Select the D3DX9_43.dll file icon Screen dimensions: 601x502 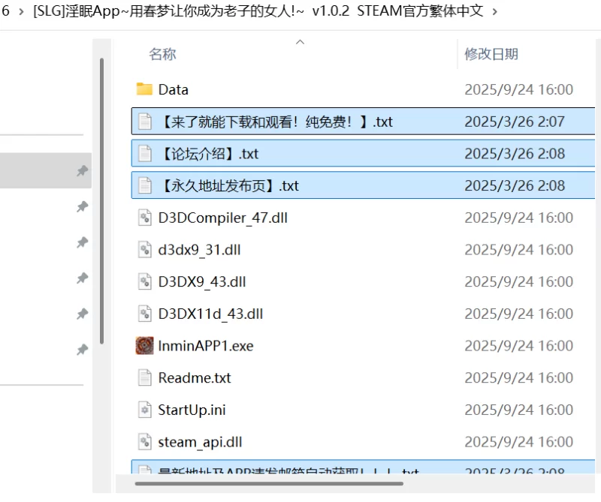click(x=144, y=281)
